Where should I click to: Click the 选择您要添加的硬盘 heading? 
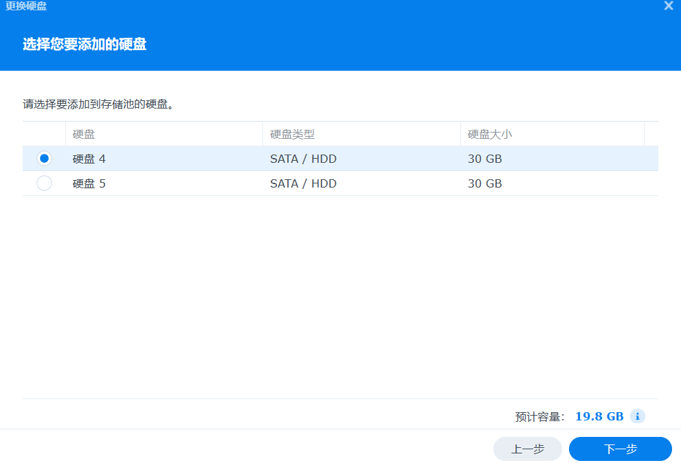coord(85,44)
